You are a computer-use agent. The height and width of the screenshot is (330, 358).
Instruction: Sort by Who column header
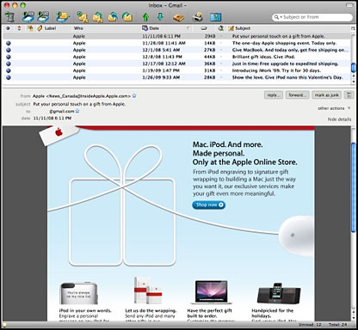[78, 28]
